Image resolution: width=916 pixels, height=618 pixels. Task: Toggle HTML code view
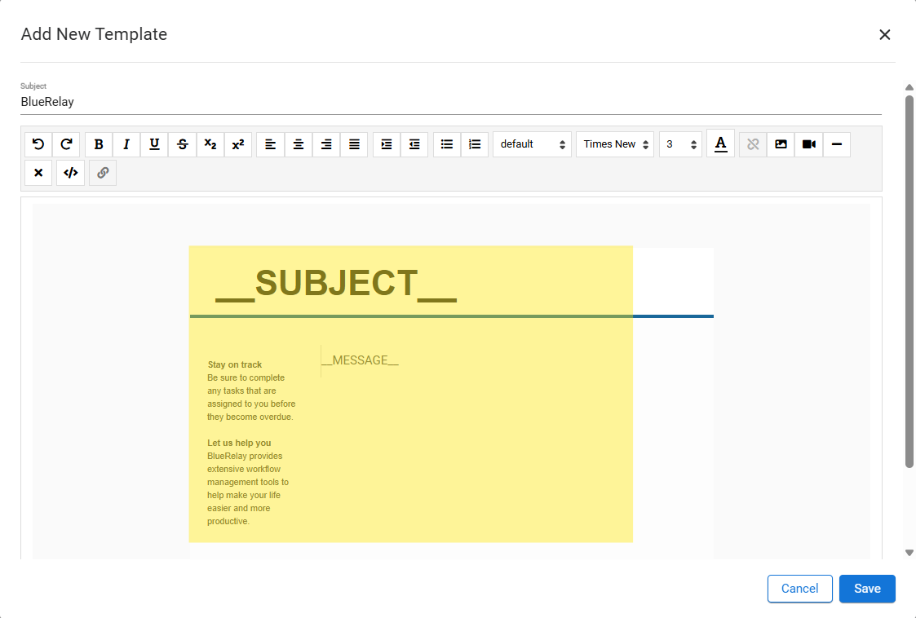(x=71, y=173)
